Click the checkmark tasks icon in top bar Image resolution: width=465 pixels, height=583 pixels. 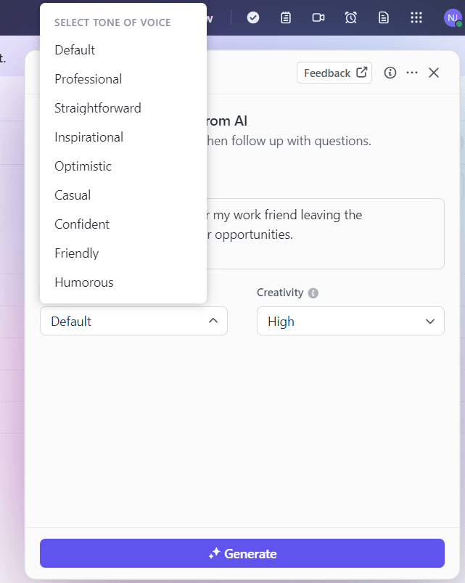(253, 17)
